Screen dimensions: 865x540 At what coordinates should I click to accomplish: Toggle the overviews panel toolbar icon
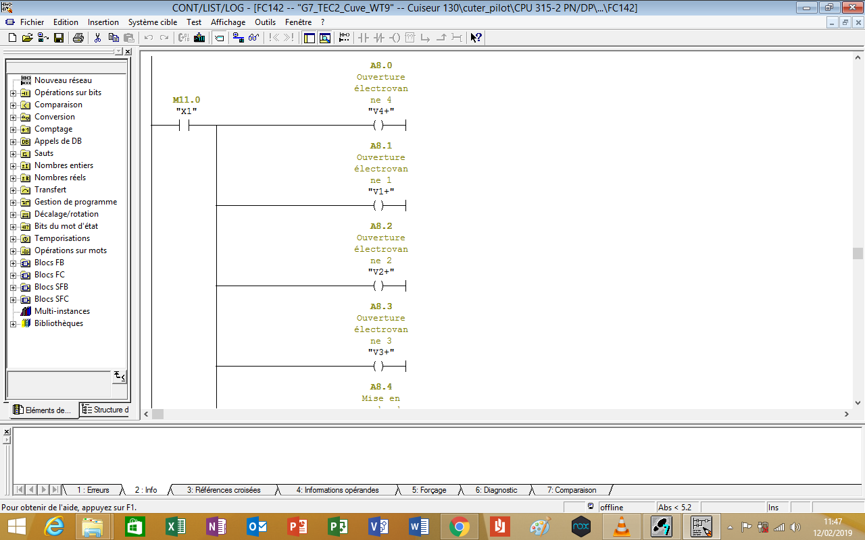[x=310, y=38]
